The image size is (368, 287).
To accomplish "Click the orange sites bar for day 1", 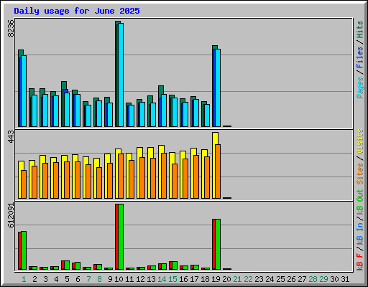I will pyautogui.click(x=24, y=184).
